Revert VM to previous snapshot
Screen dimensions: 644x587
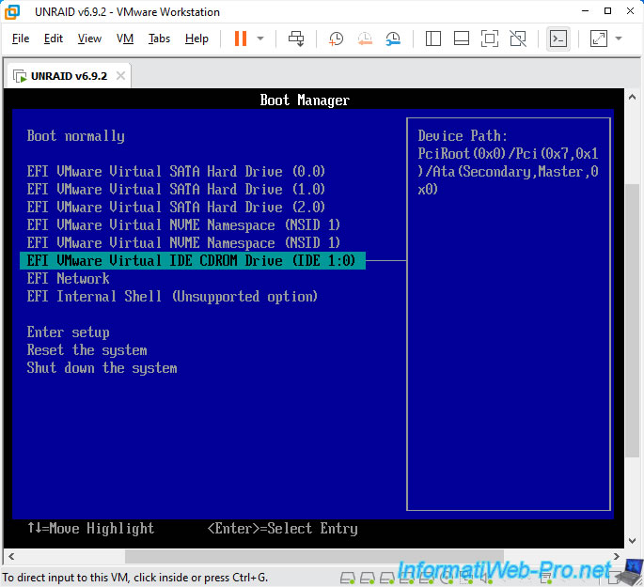[365, 39]
